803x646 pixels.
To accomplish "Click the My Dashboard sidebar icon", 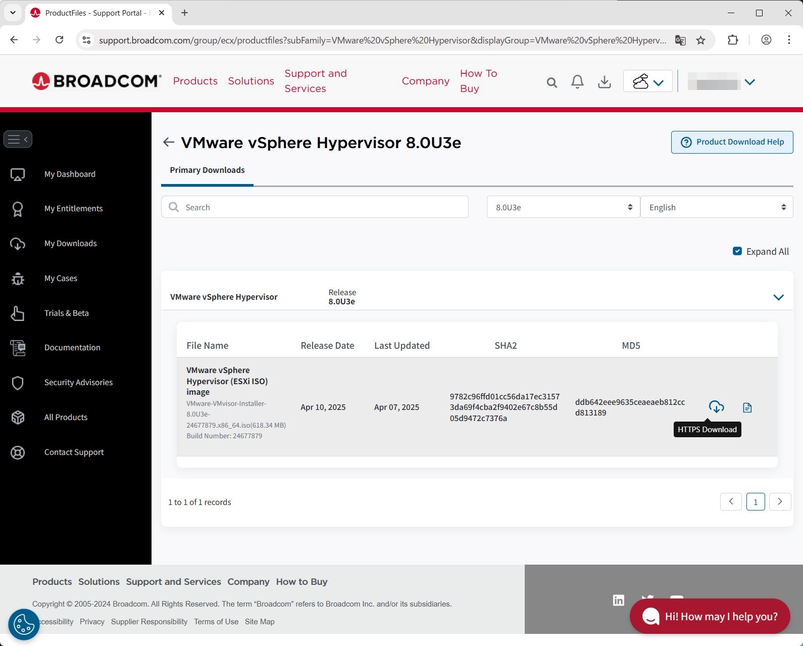I will [18, 175].
